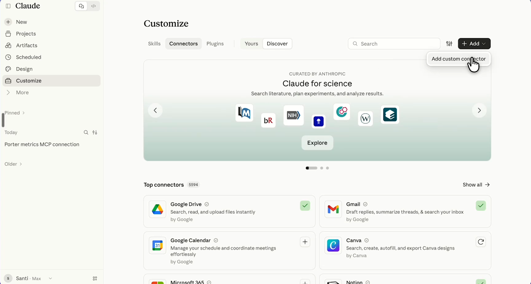The image size is (531, 284).
Task: Open the Google Drive connector icon
Action: 158,209
